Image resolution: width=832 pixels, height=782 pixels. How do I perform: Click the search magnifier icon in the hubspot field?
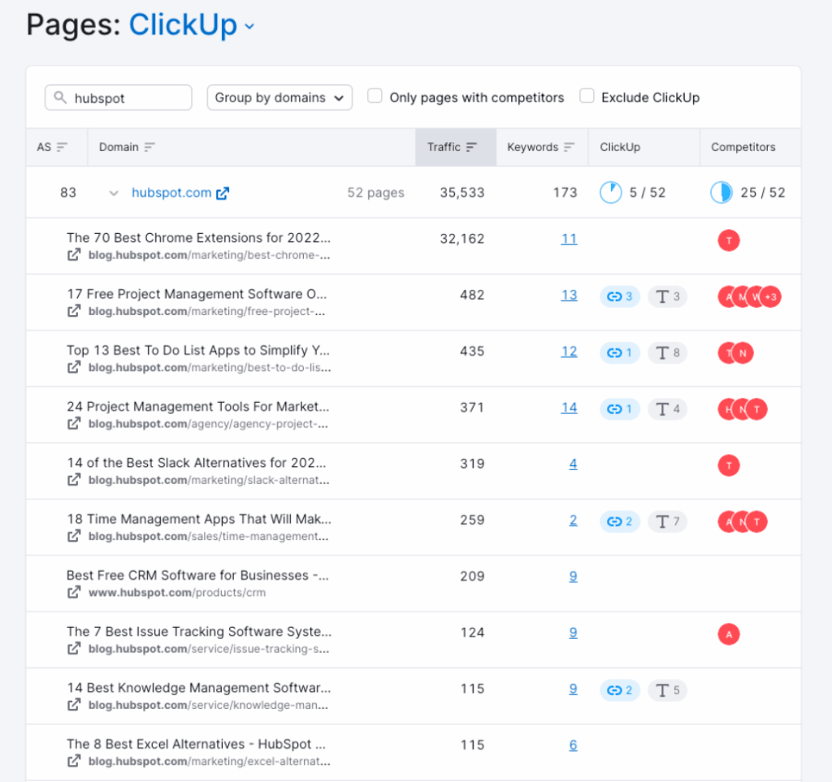[59, 97]
